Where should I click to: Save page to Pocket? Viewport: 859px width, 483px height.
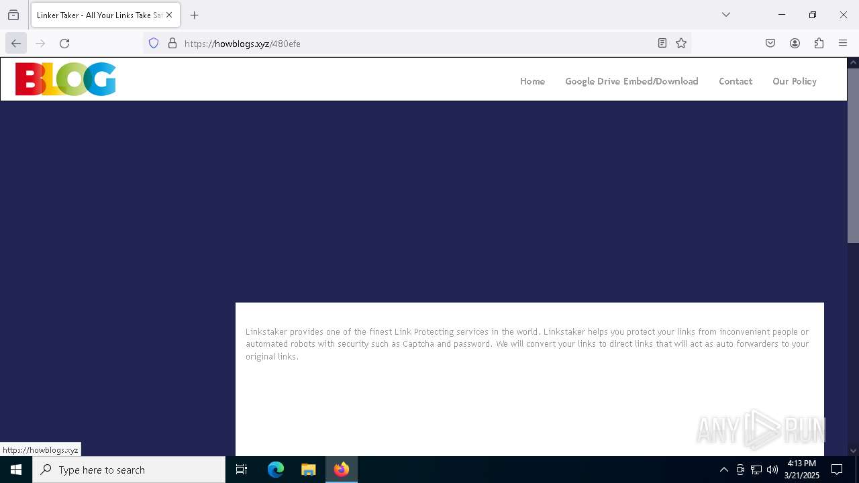tap(770, 44)
